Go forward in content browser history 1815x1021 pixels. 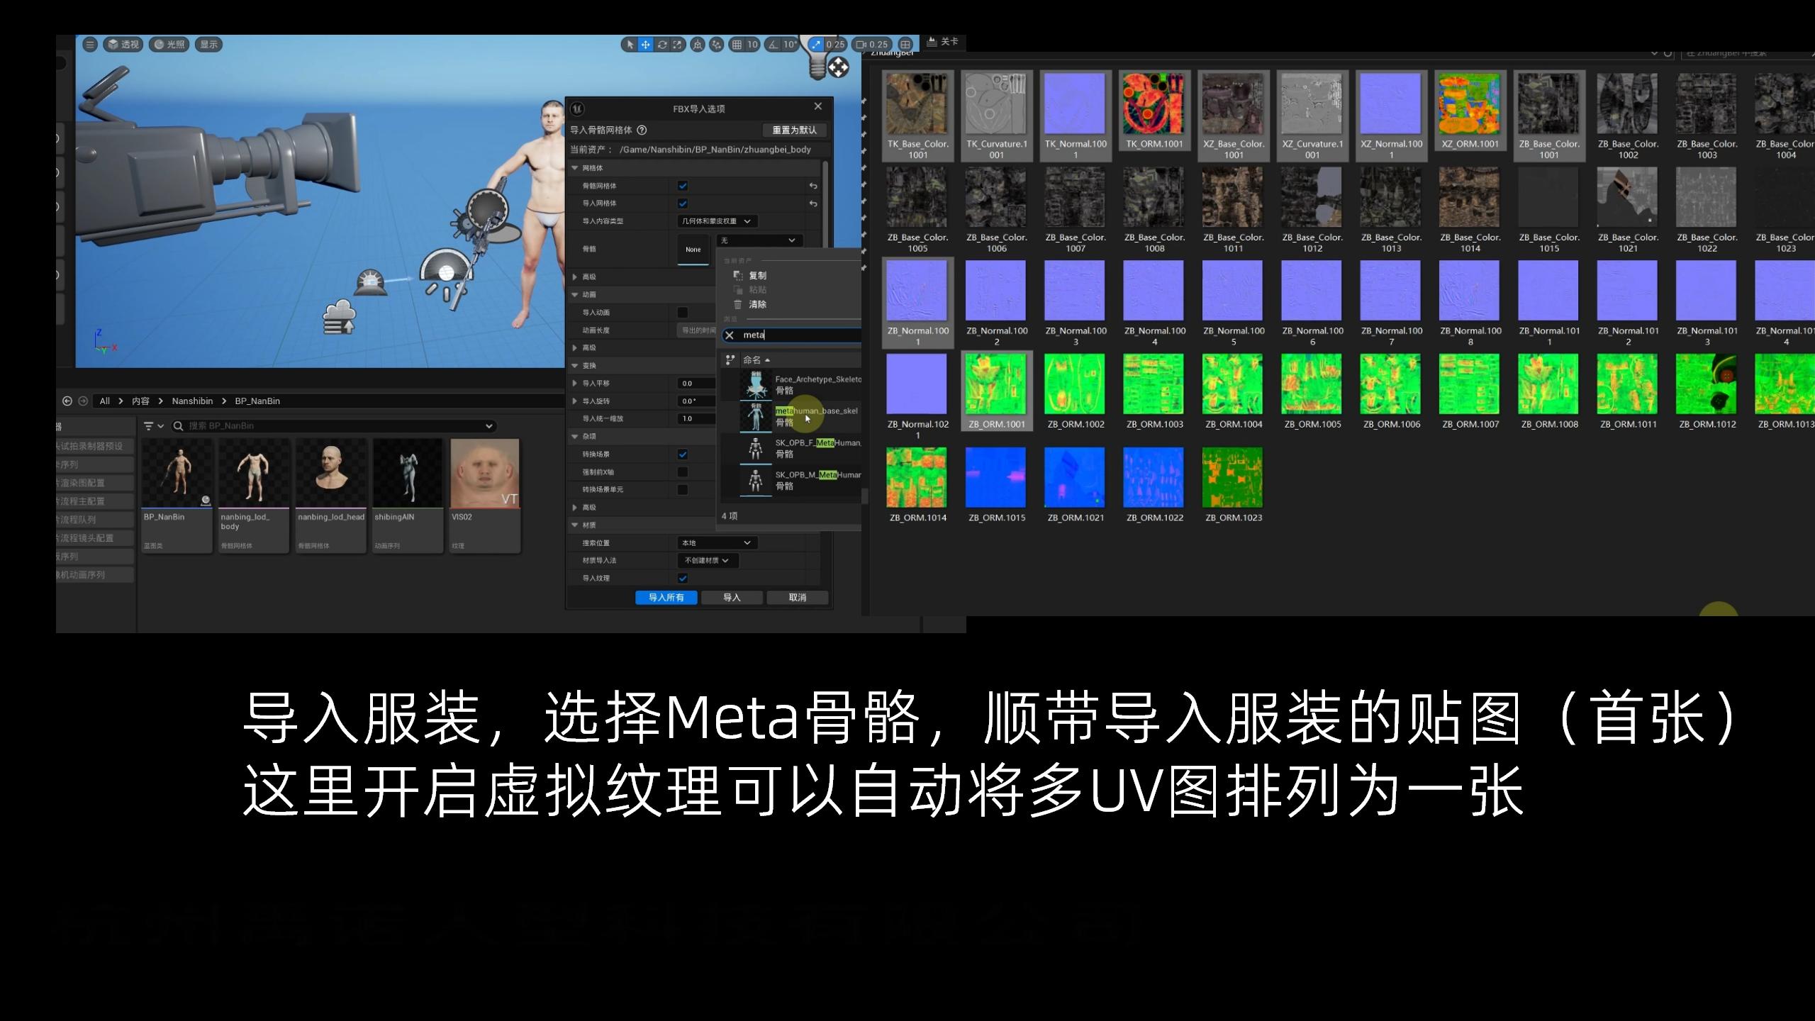coord(83,401)
